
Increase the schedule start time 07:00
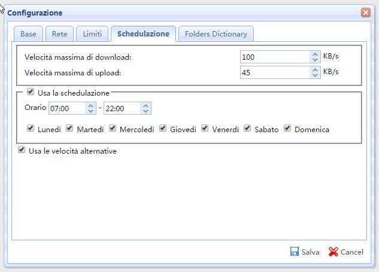click(x=90, y=105)
